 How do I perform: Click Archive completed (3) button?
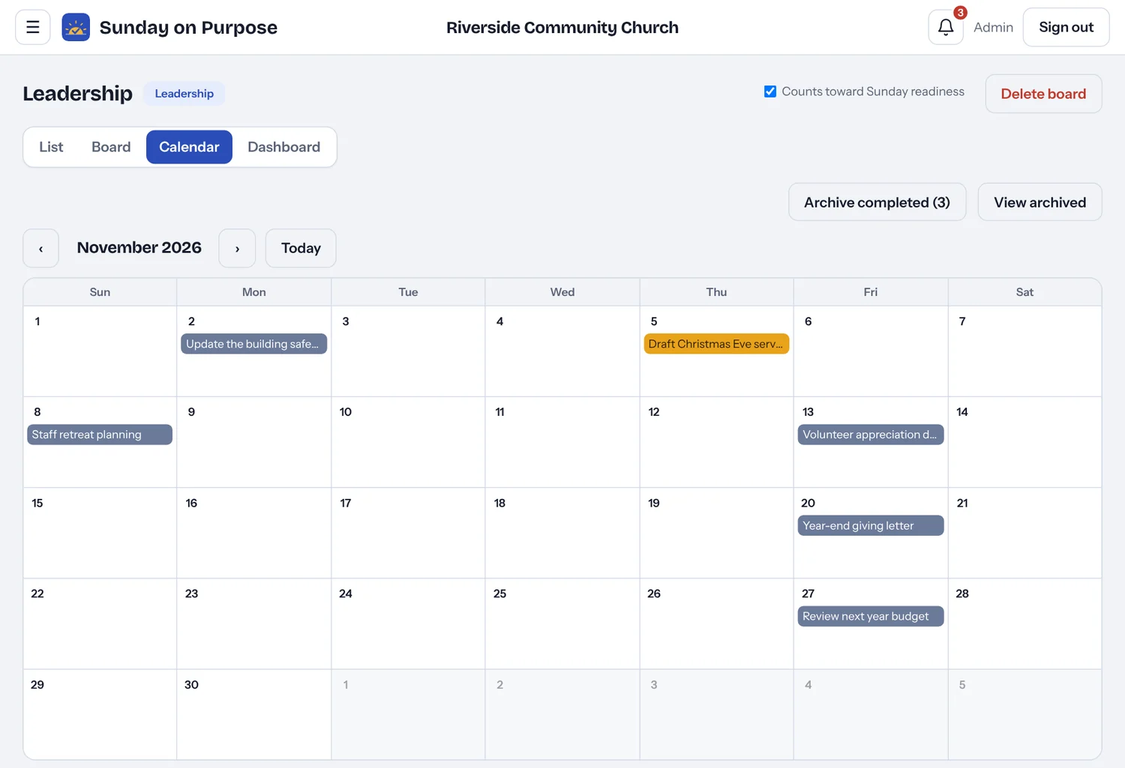877,202
